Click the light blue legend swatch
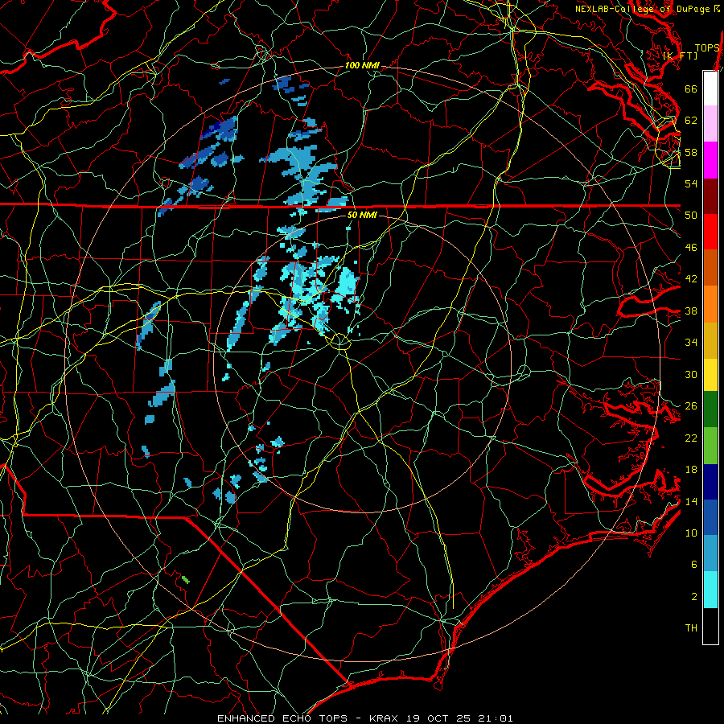 [710, 553]
